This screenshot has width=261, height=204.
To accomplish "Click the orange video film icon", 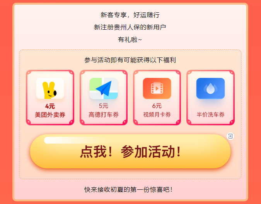I will click(157, 88).
